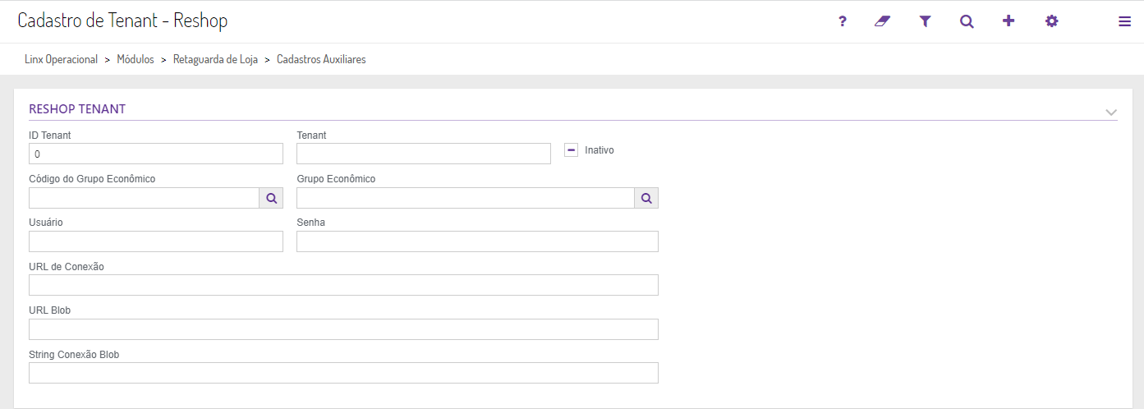Collapse the Reshop Tenant section chevron
This screenshot has width=1144, height=409.
click(1111, 112)
